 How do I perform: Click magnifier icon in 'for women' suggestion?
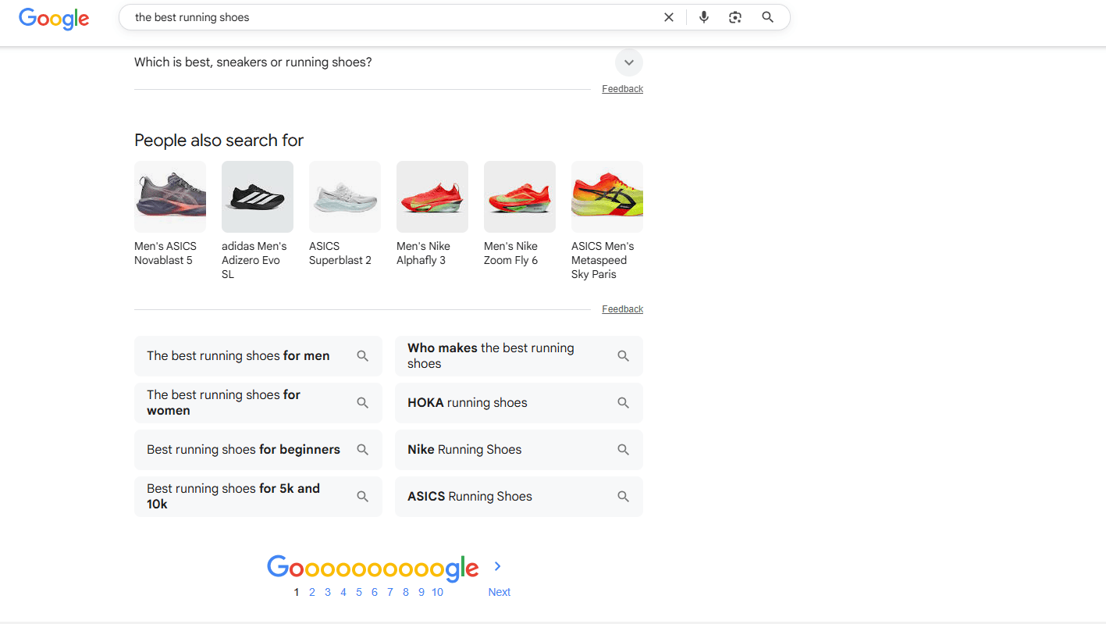[x=362, y=403]
